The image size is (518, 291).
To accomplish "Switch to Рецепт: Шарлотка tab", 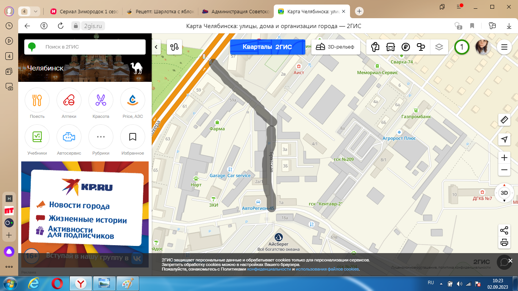I will click(x=160, y=11).
